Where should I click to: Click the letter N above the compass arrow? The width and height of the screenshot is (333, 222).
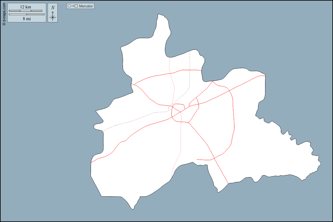pyautogui.click(x=53, y=8)
